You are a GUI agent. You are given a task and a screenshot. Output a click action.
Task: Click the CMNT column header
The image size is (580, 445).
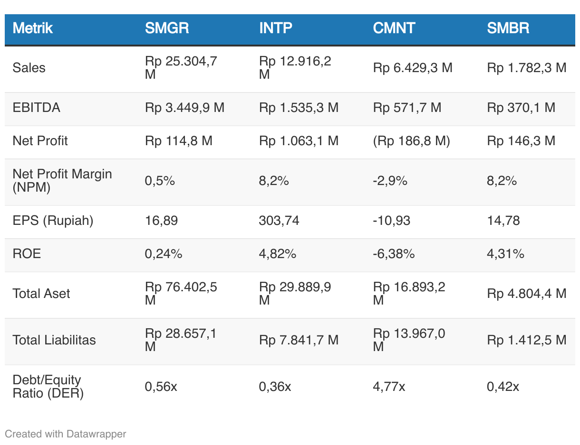pyautogui.click(x=394, y=28)
